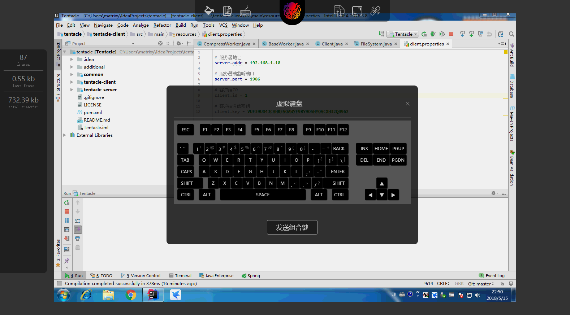The image size is (570, 315).
Task: Close the BaseWorker.java tab
Action: [308, 44]
